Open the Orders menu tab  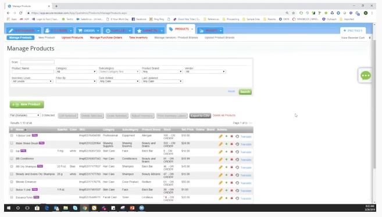click(x=88, y=31)
